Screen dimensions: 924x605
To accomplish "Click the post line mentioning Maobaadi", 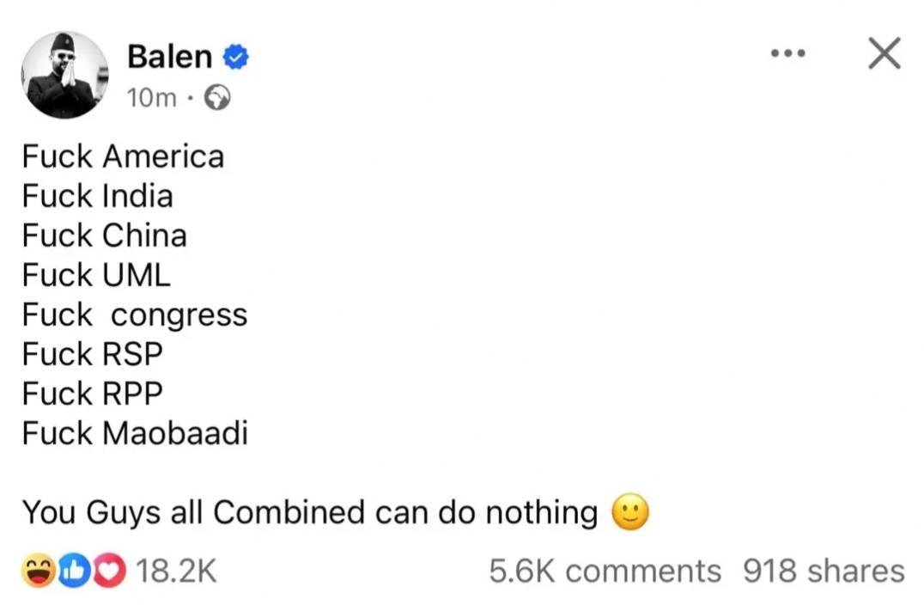I will 135,432.
